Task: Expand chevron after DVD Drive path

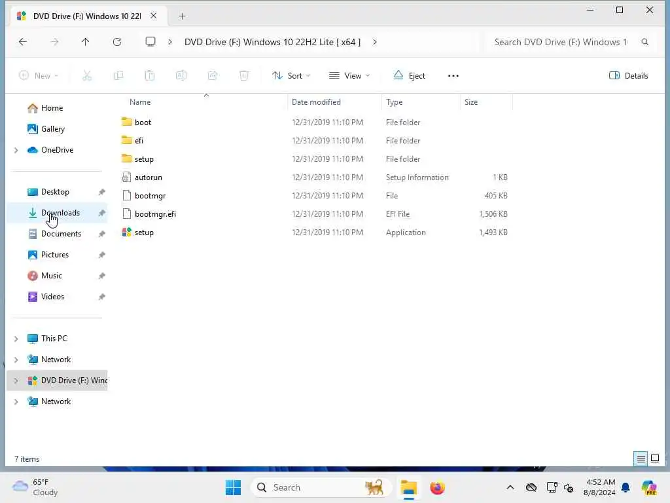Action: pyautogui.click(x=375, y=42)
